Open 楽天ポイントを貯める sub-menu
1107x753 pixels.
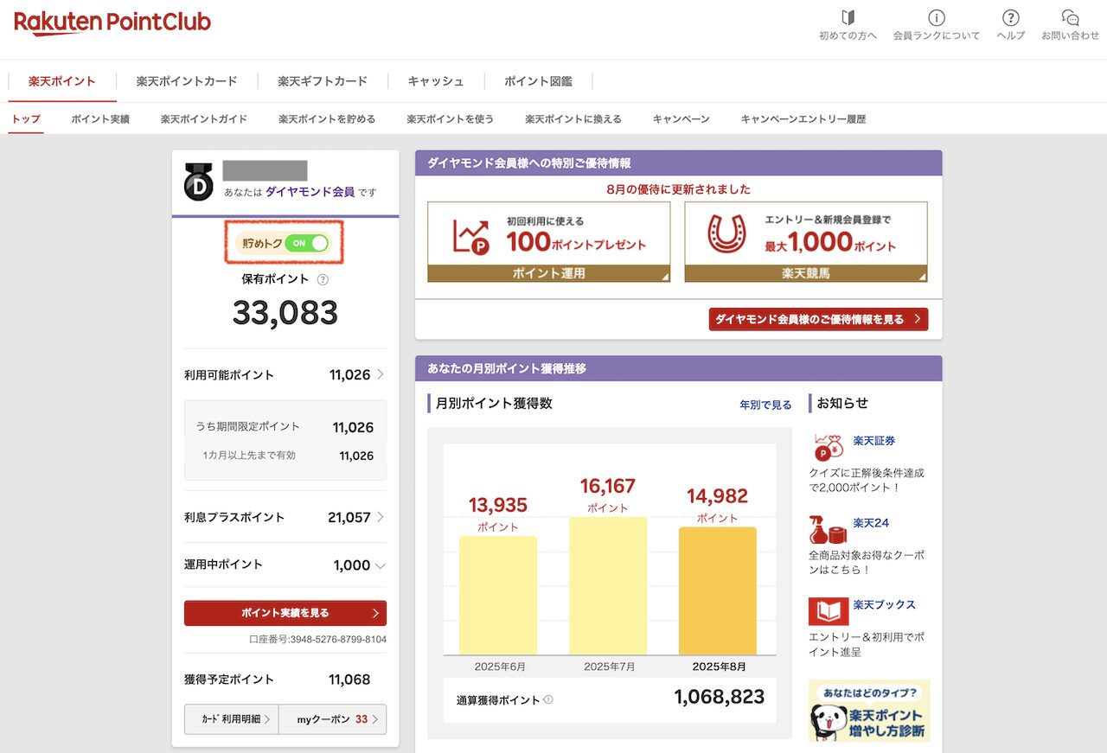point(327,119)
